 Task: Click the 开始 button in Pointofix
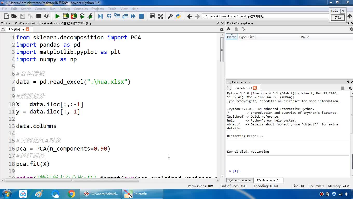[338, 18]
